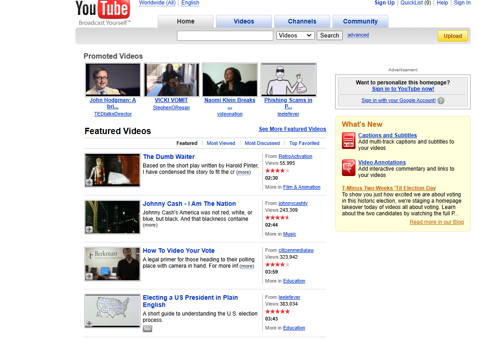Click the small Tube badge icon
The height and width of the screenshot is (339, 477).
coord(147,329)
